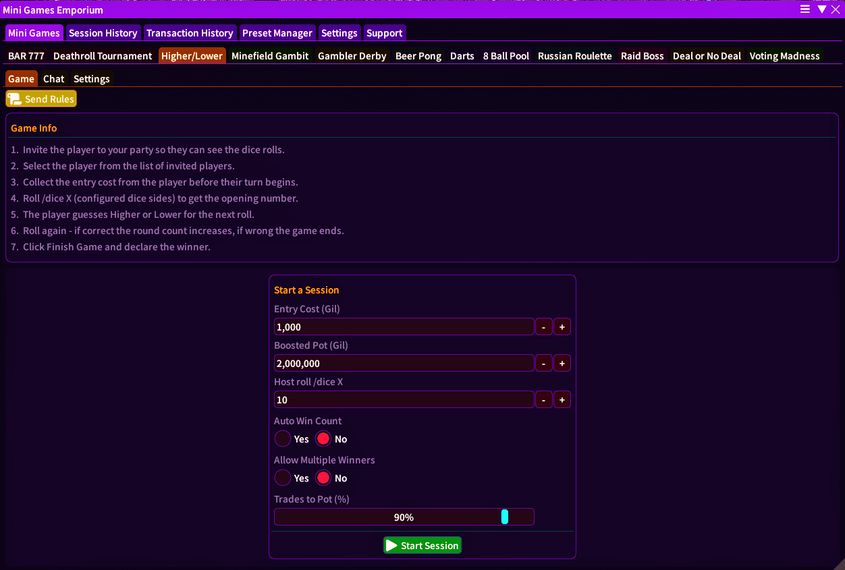Select the Voting Madness game tab
The image size is (845, 570).
click(x=785, y=56)
